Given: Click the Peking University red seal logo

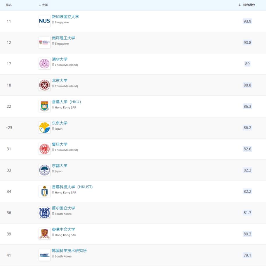Looking at the screenshot, I should click(x=44, y=85).
